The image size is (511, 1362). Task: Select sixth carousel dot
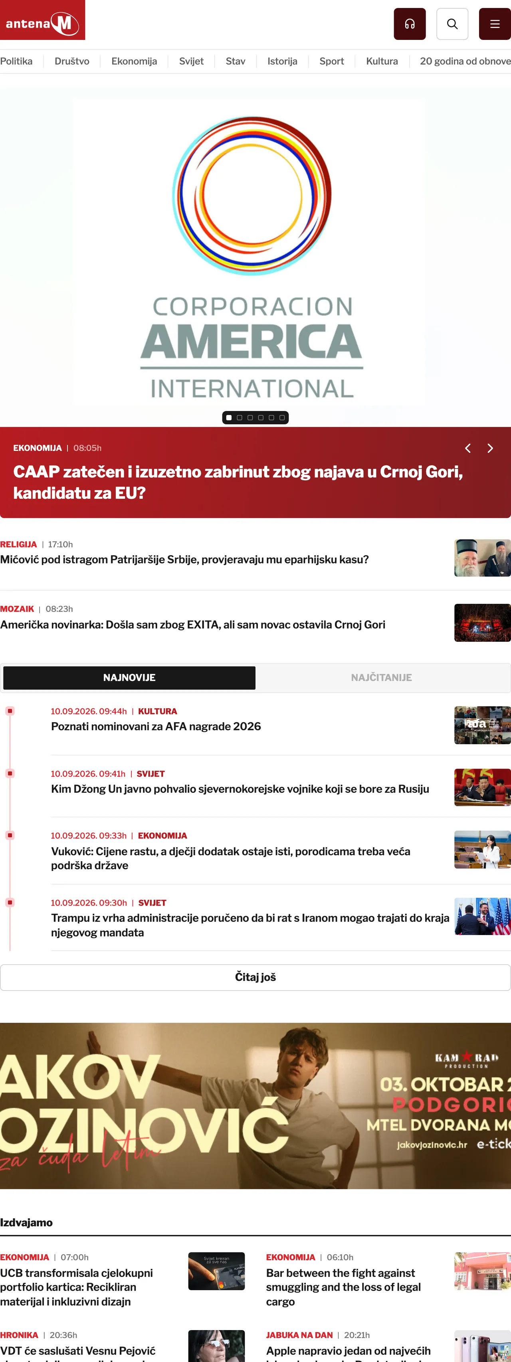pos(282,418)
